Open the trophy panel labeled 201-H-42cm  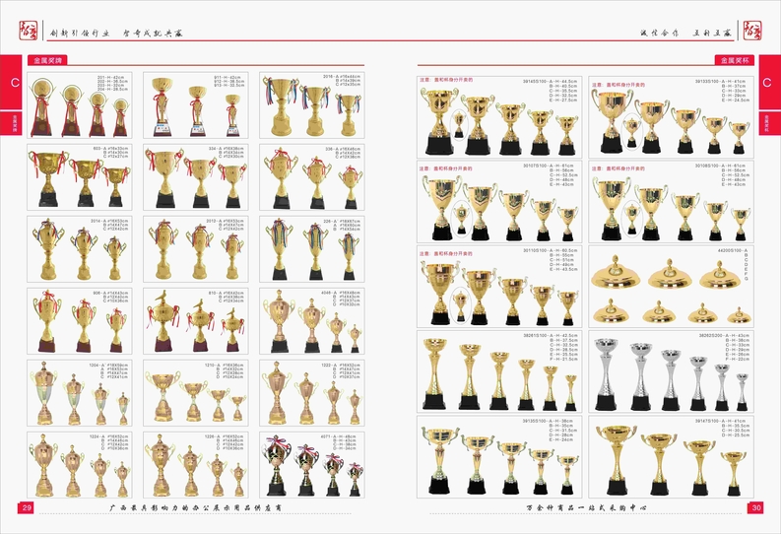pos(83,105)
